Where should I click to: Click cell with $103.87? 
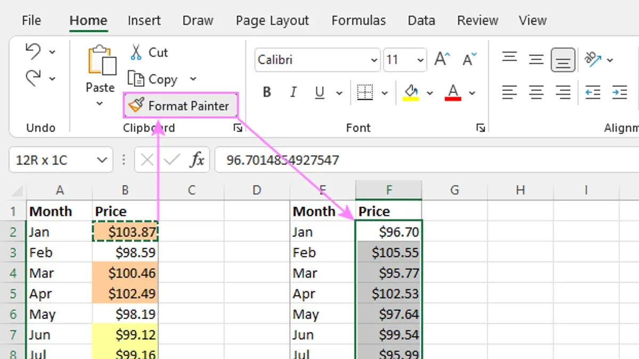(125, 232)
